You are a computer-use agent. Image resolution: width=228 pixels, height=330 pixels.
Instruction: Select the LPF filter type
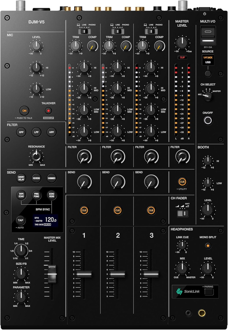pos(36,132)
